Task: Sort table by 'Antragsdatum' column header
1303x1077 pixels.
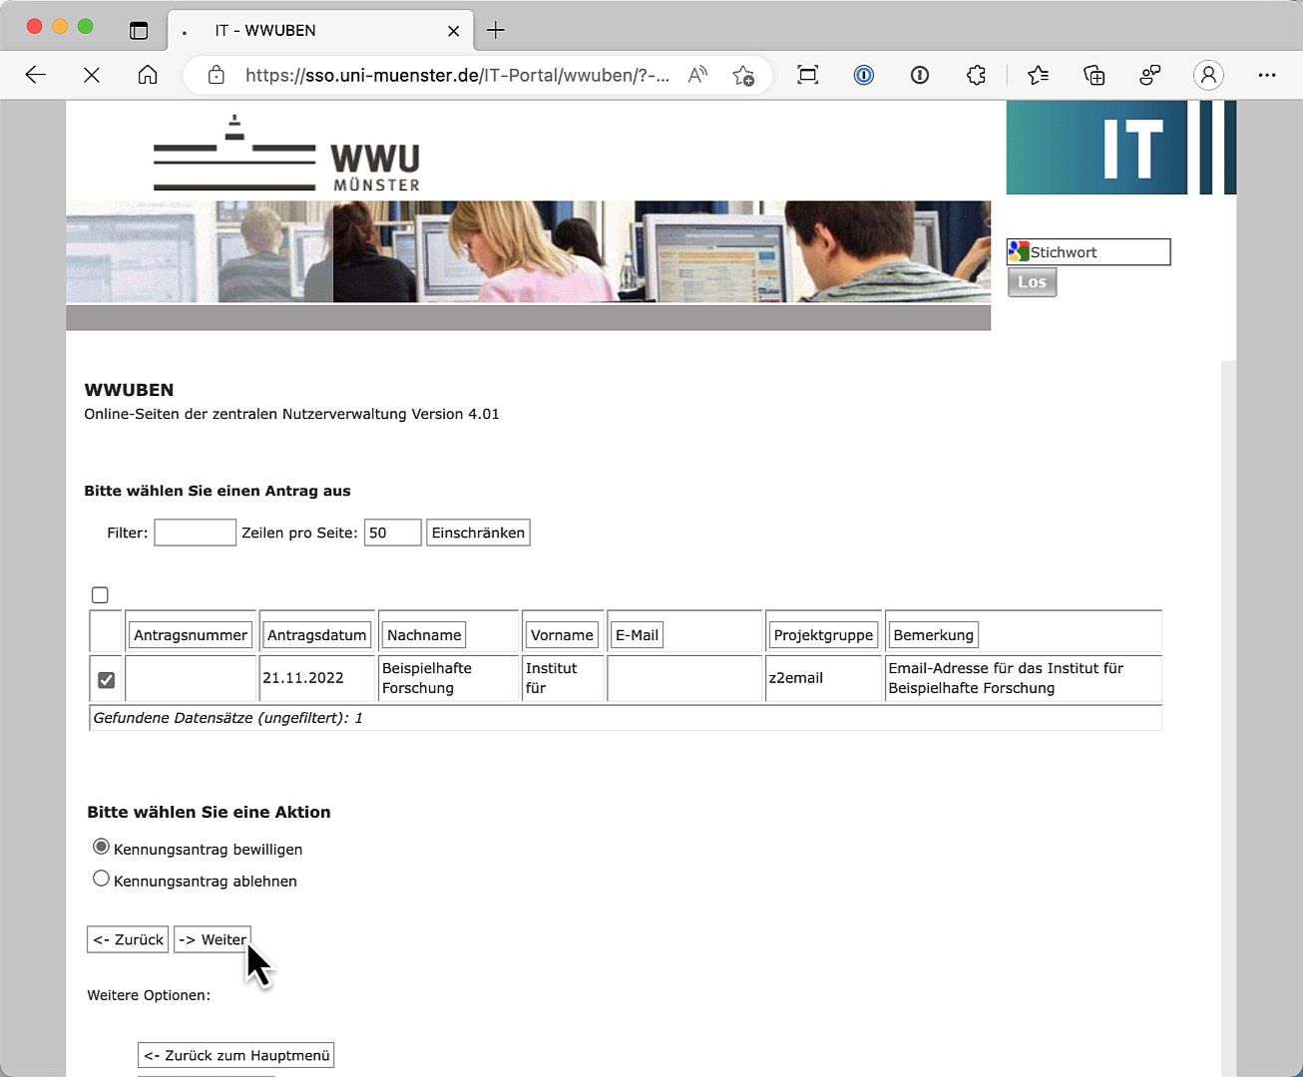Action: pyautogui.click(x=316, y=635)
